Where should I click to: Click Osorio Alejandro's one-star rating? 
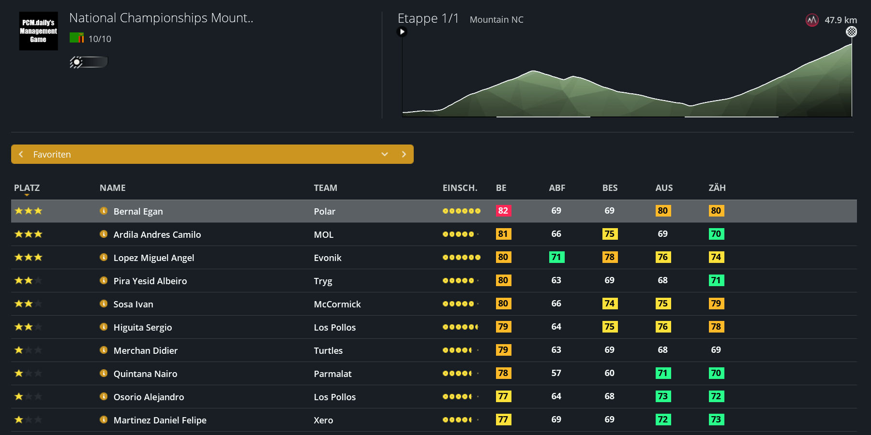(x=29, y=396)
